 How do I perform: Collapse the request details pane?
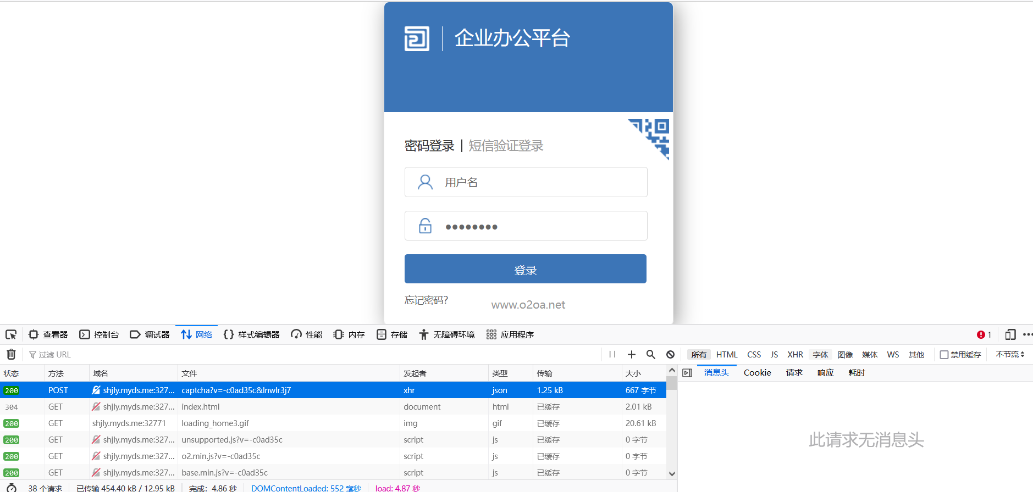tap(687, 373)
